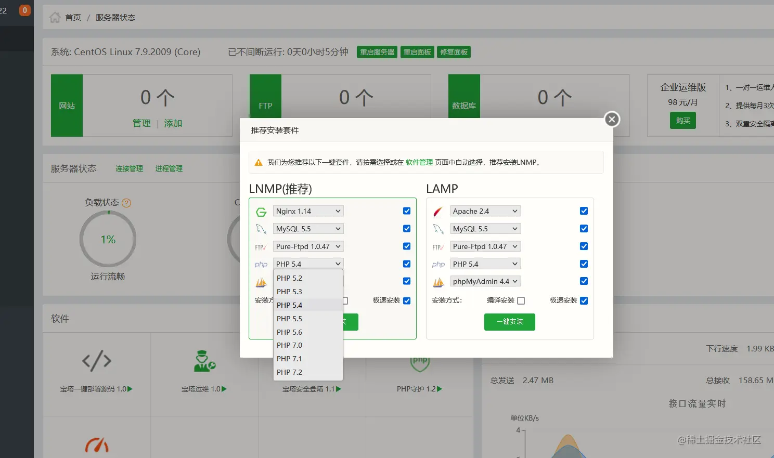This screenshot has height=458, width=774.
Task: Click the MySQL dolphin icon in LAMP
Action: click(438, 229)
